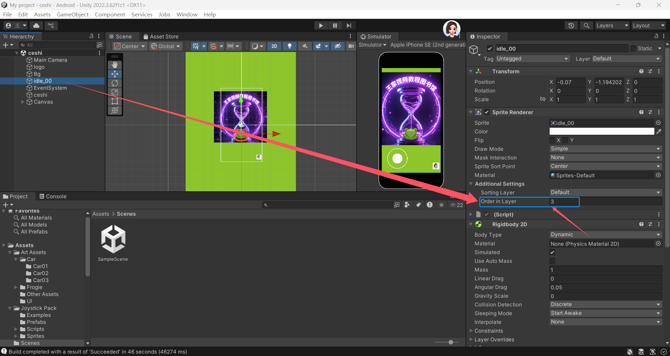Image resolution: width=670 pixels, height=356 pixels.
Task: Open the SampleScene asset thumbnail
Action: point(113,239)
